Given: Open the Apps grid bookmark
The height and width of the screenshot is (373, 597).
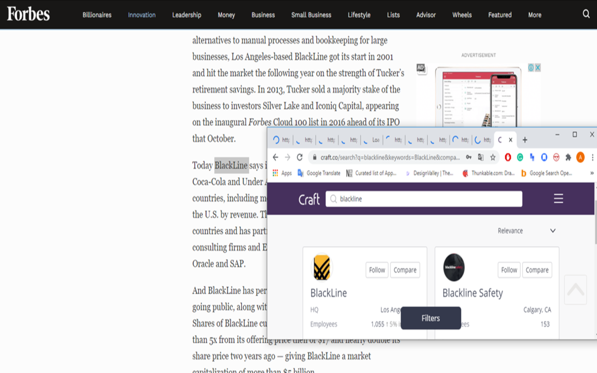Looking at the screenshot, I should point(282,173).
